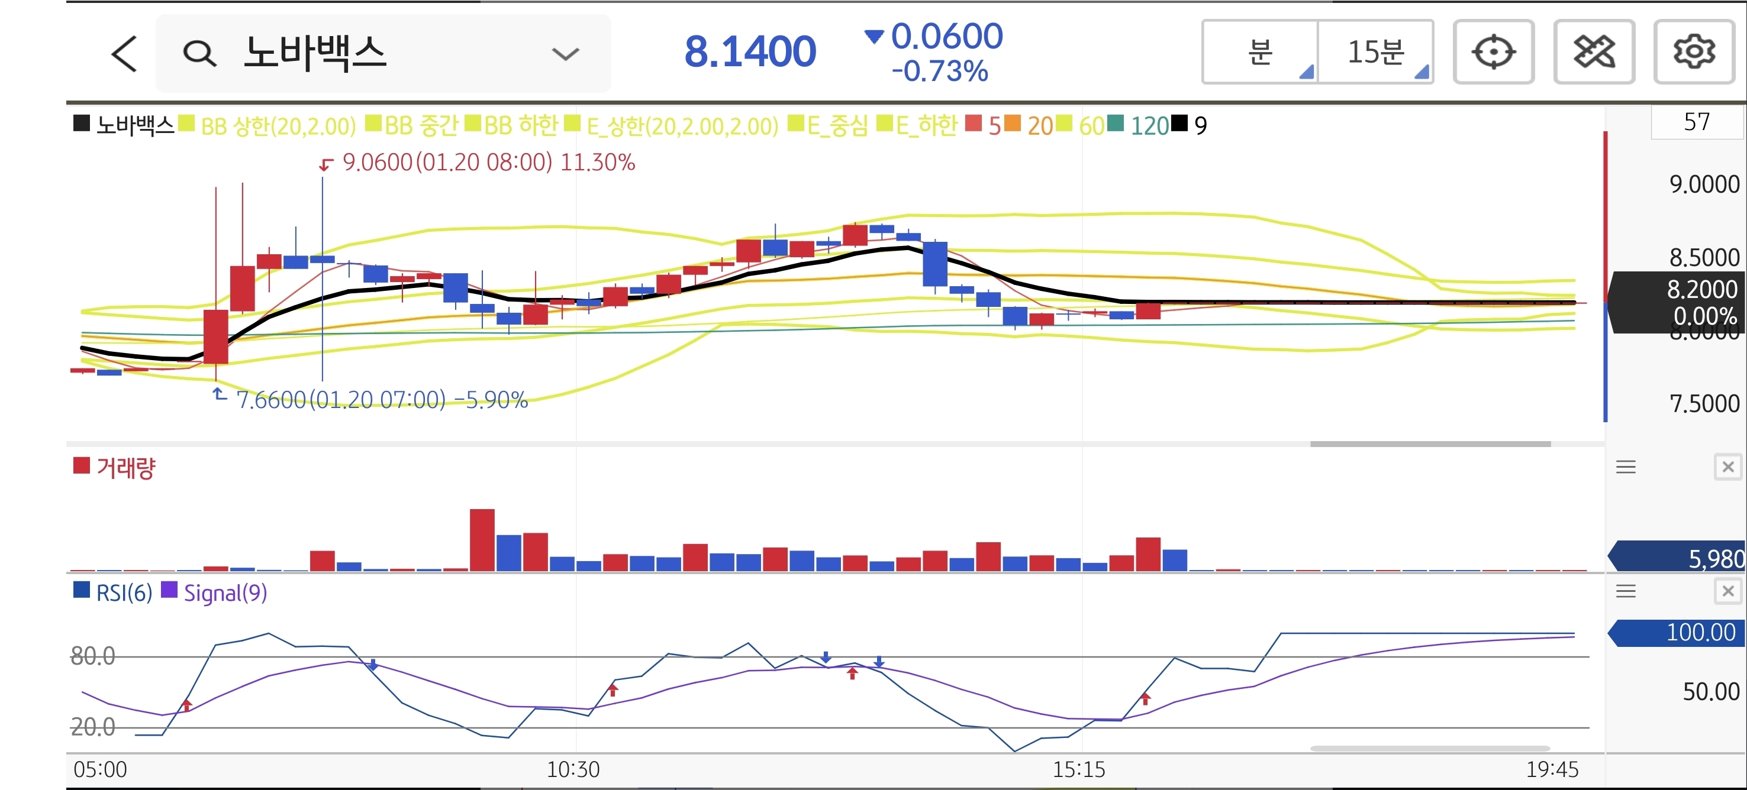The height and width of the screenshot is (790, 1747).
Task: Click the search magnifier icon
Action: [199, 54]
